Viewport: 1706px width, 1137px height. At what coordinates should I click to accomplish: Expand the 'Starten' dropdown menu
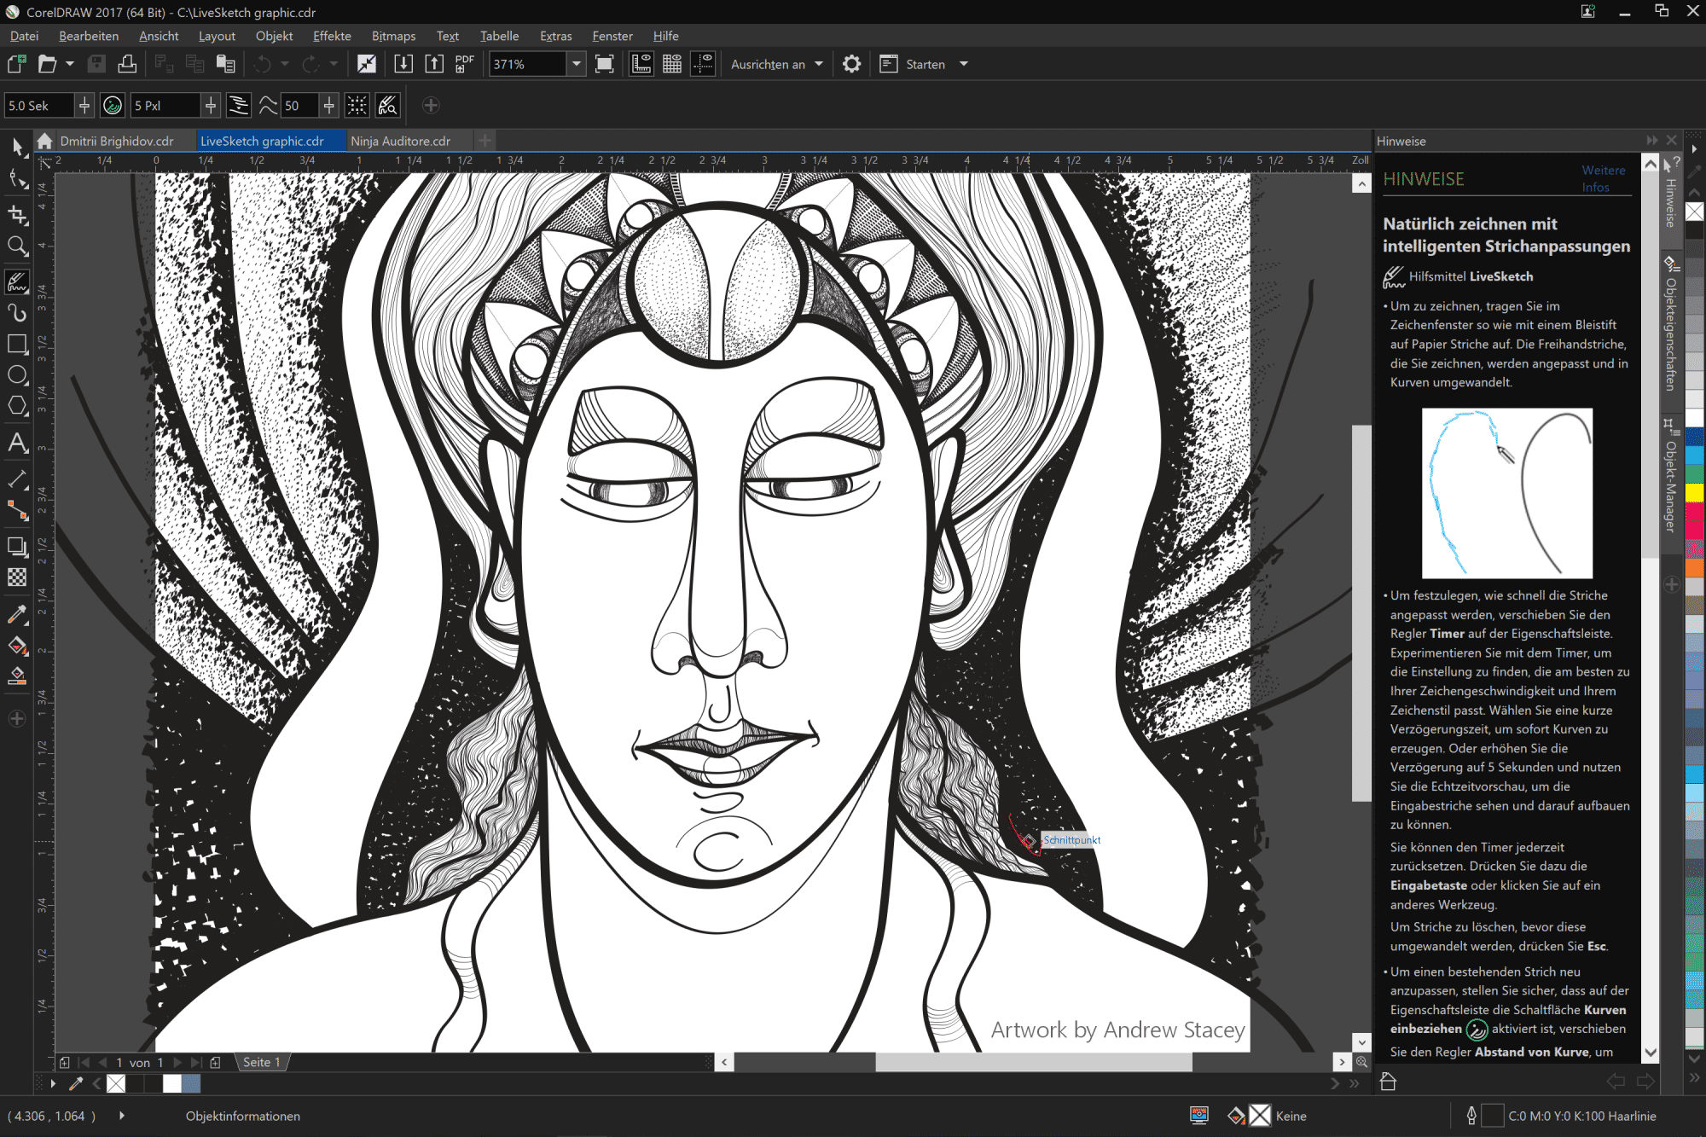tap(963, 64)
